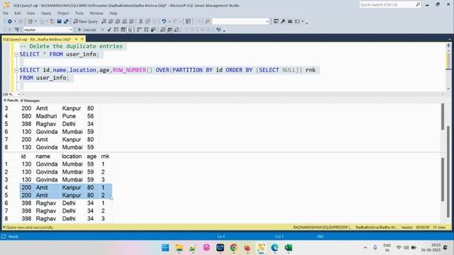Screen dimensions: 454x255
Task: Open the View menu
Action: [x=31, y=13]
